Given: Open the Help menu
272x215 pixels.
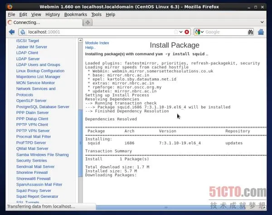Looking at the screenshot, I should coord(110,14).
